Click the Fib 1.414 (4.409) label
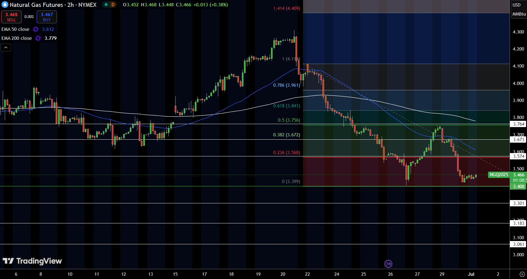This screenshot has width=527, height=279. click(287, 8)
